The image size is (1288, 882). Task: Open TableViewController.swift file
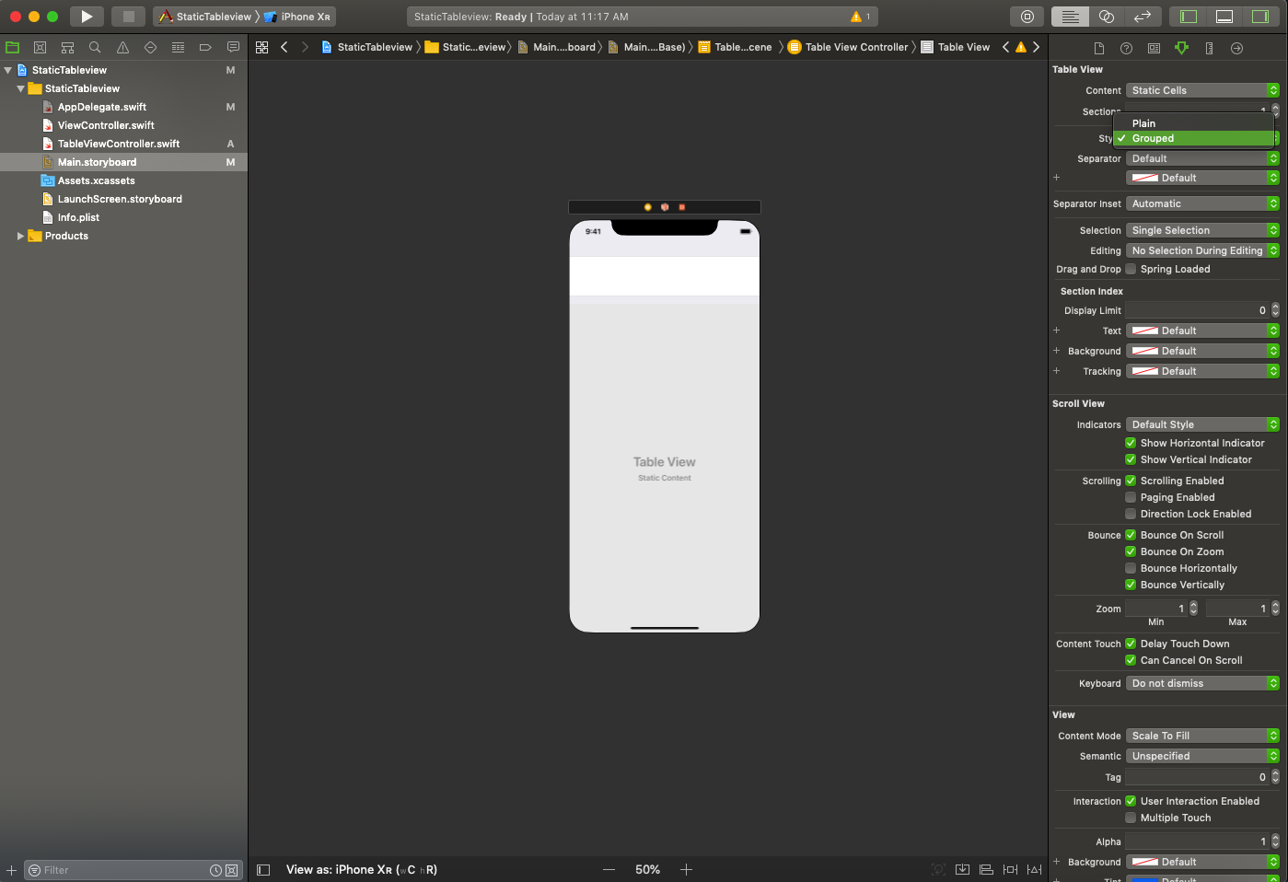click(118, 144)
